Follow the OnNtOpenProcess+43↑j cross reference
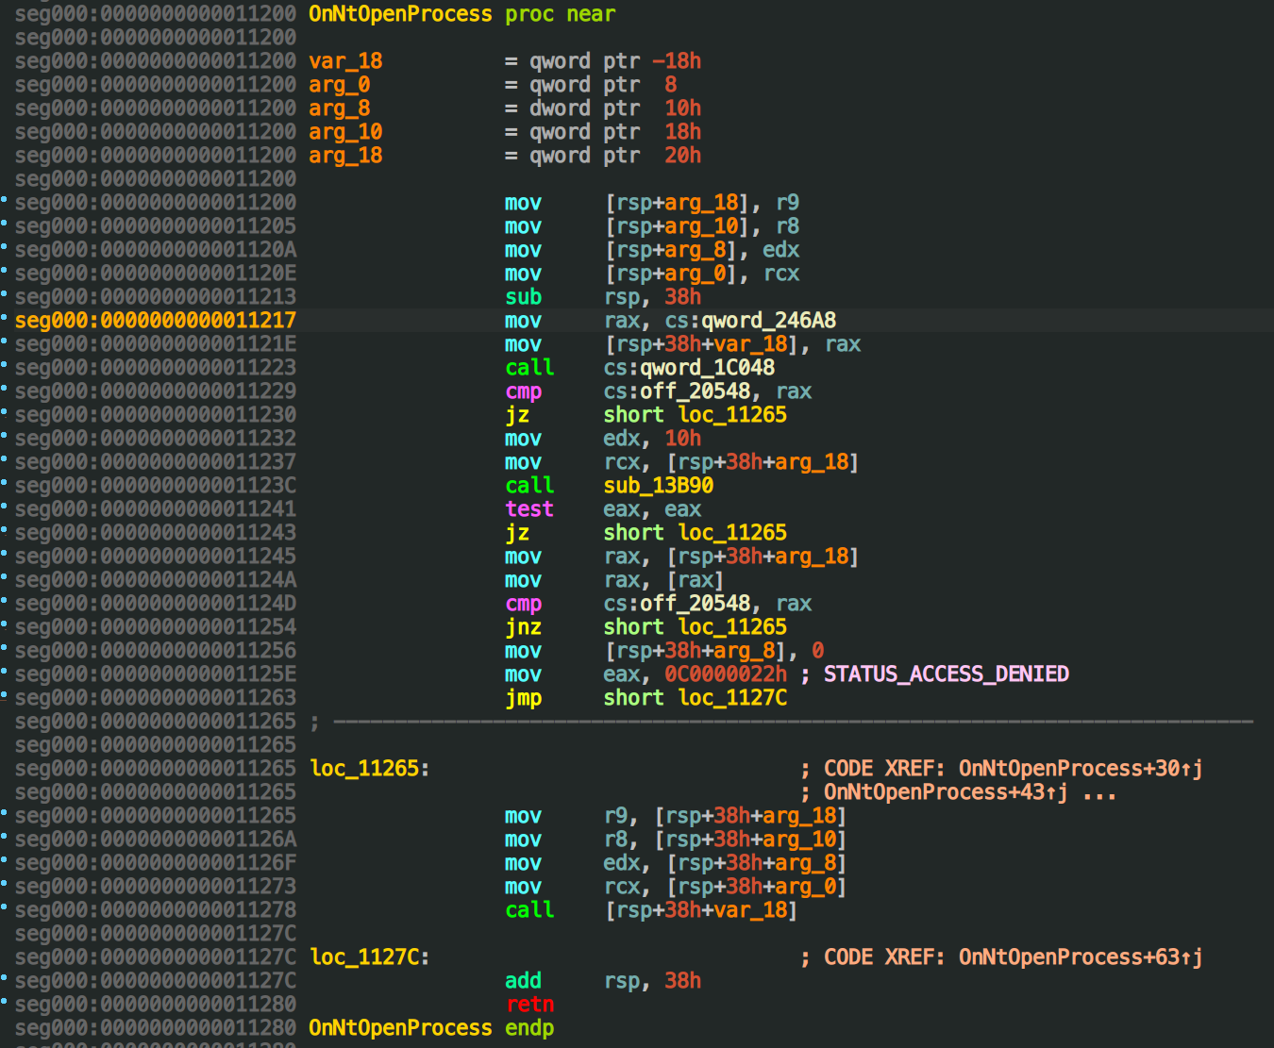Viewport: 1274px width, 1048px height. (x=945, y=792)
